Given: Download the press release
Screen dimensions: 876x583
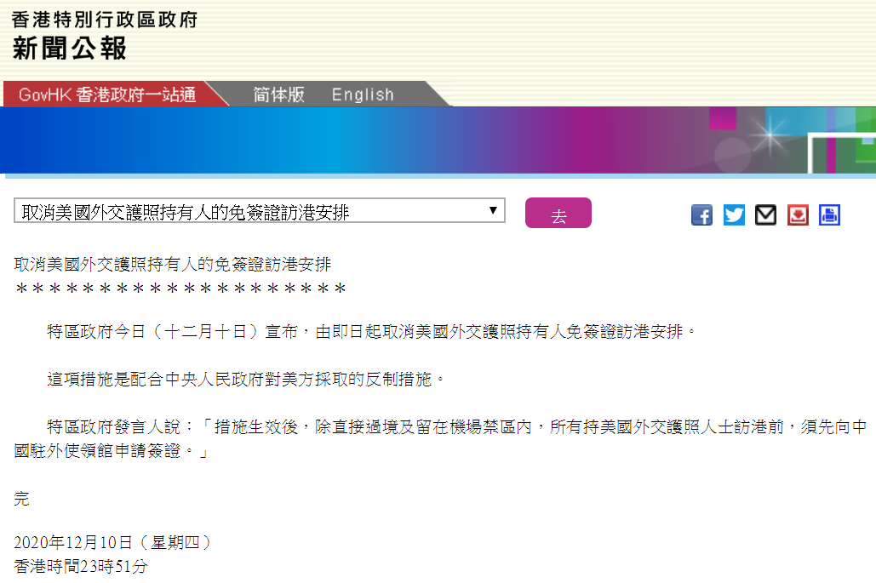Looking at the screenshot, I should (797, 214).
